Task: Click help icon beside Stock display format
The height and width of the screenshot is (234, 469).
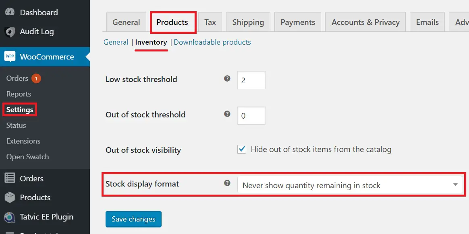Action: tap(227, 183)
